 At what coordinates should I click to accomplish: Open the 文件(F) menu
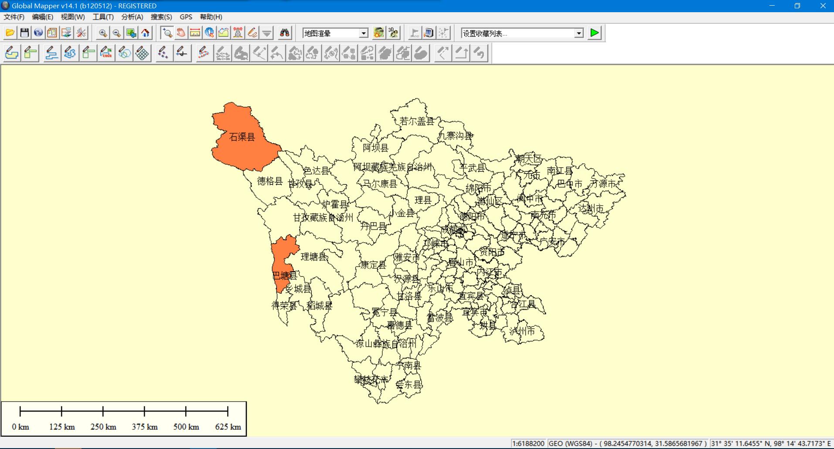click(x=14, y=17)
